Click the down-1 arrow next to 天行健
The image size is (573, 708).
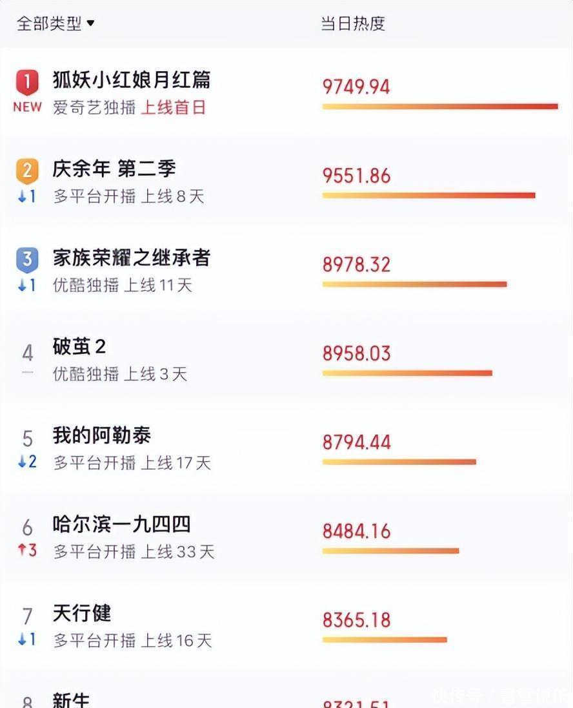[26, 639]
